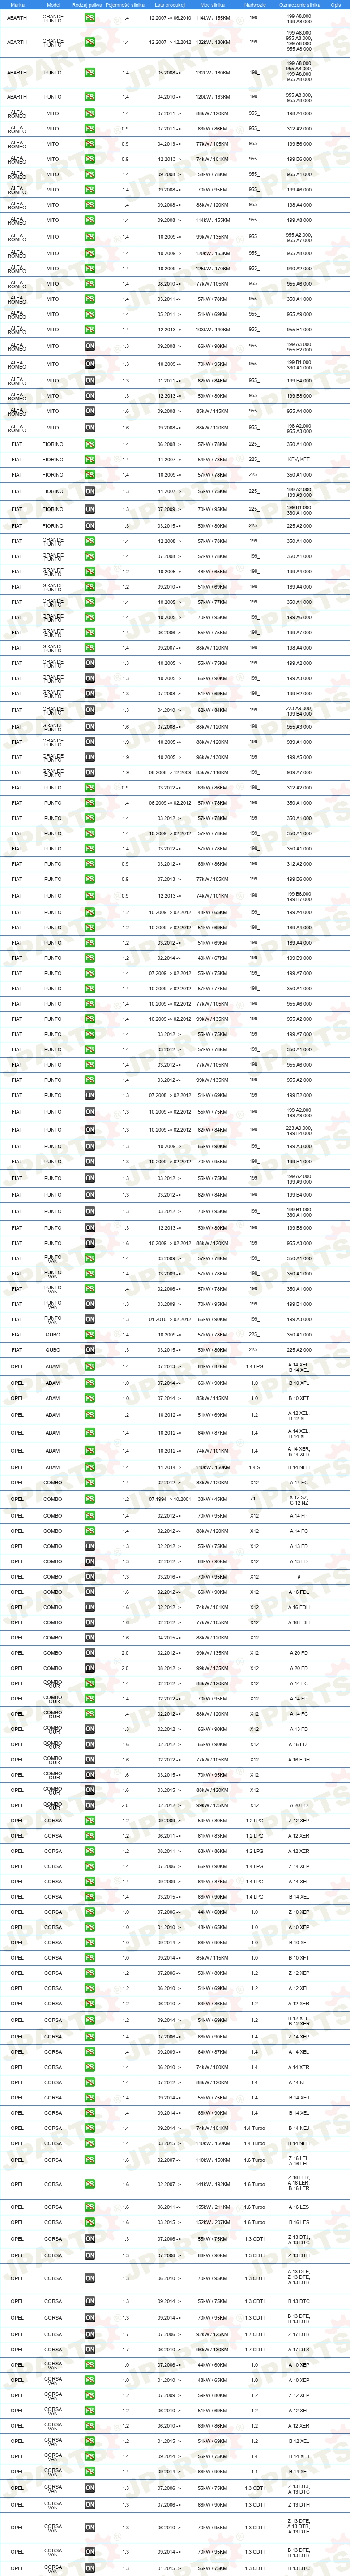350x2576 pixels.
Task: Click engine code cell 'A 17 DTS'
Action: [x=298, y=2349]
